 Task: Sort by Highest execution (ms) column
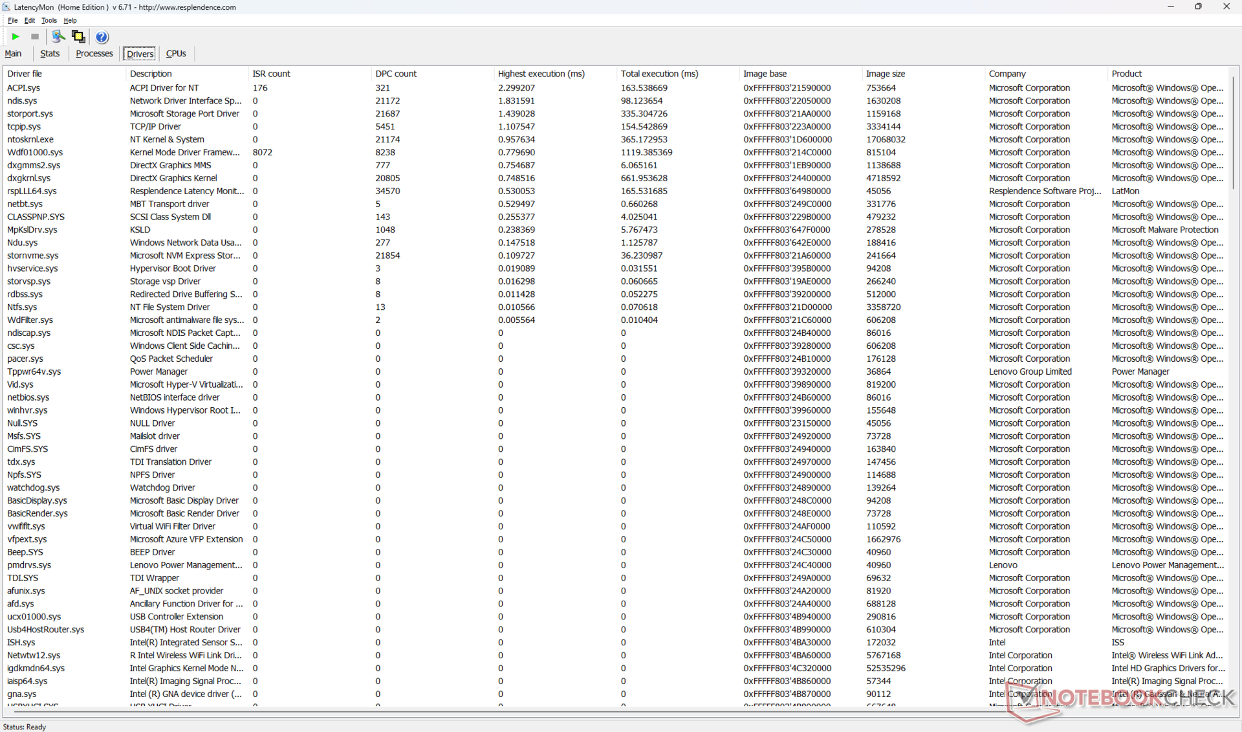[541, 74]
